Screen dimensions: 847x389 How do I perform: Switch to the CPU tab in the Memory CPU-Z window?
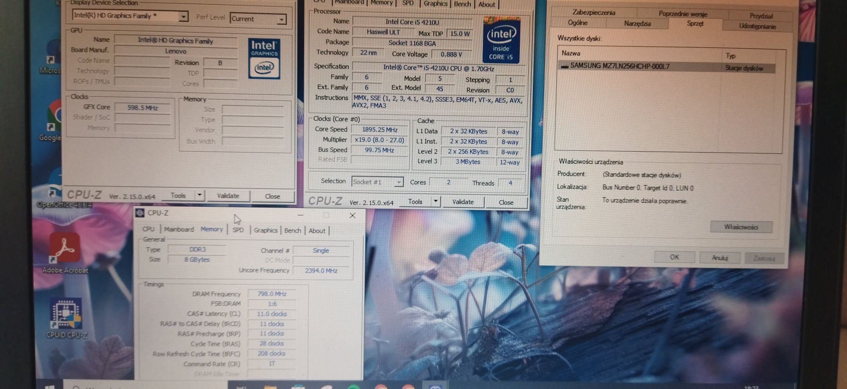click(149, 229)
